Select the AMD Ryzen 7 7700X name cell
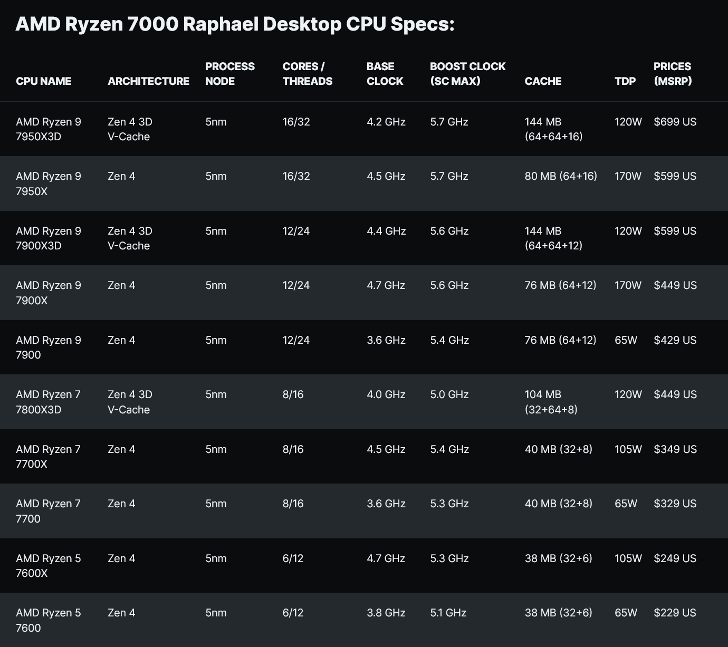The image size is (728, 647). (x=48, y=457)
